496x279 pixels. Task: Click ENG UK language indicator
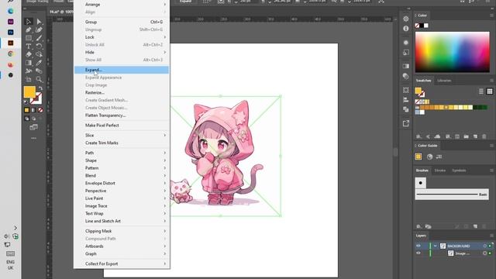10,265
